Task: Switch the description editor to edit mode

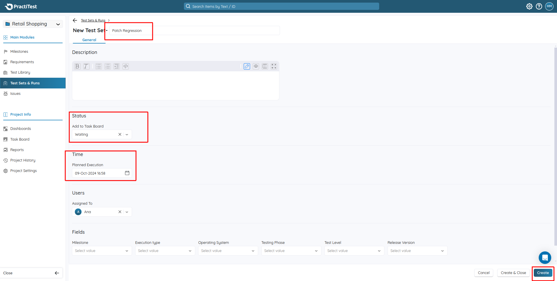Action: coord(247,66)
